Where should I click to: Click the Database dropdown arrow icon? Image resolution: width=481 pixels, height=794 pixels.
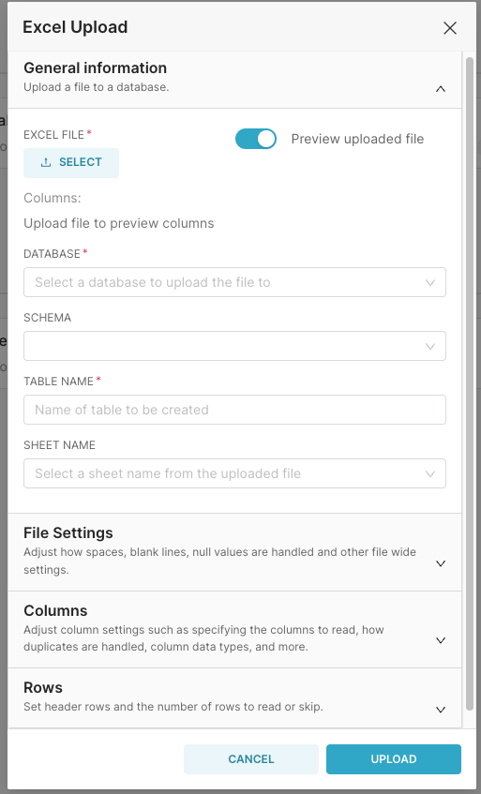[430, 282]
